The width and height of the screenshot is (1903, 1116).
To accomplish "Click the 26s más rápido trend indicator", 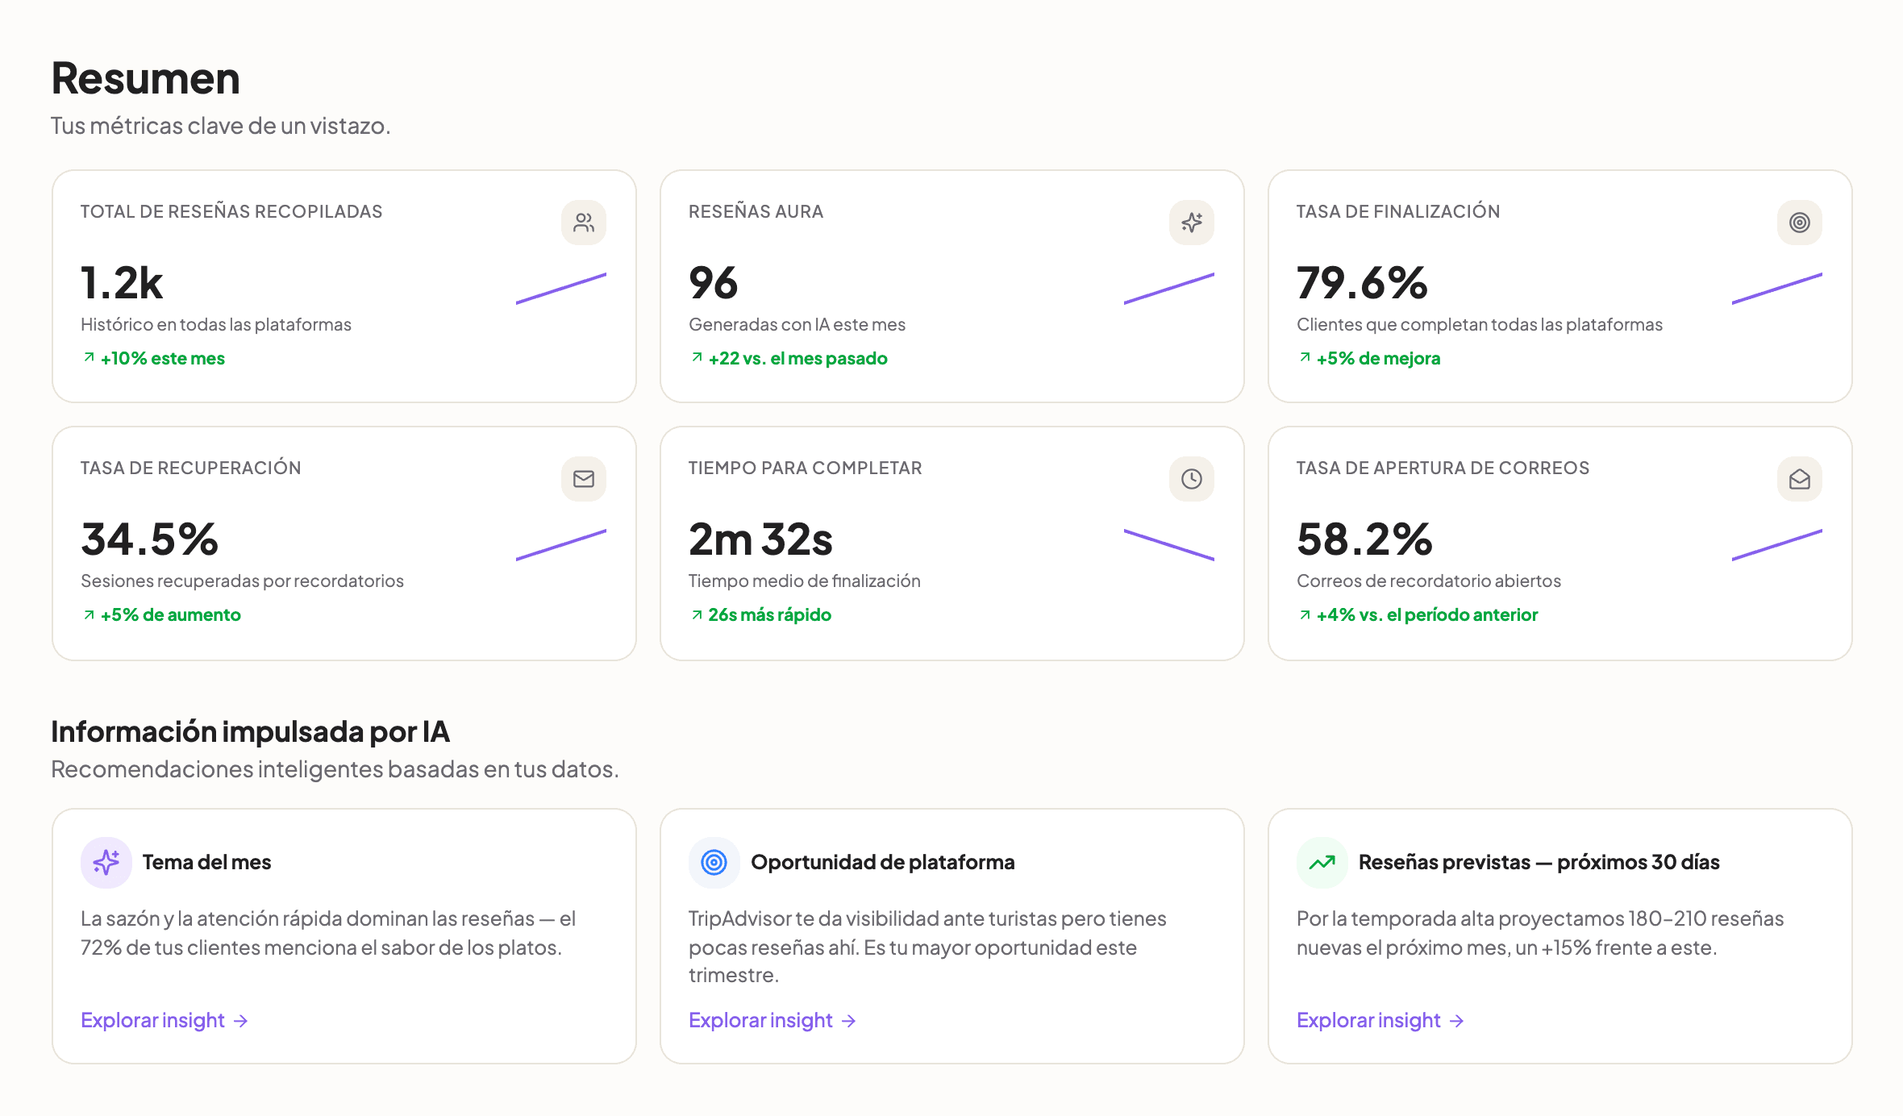I will [x=760, y=614].
